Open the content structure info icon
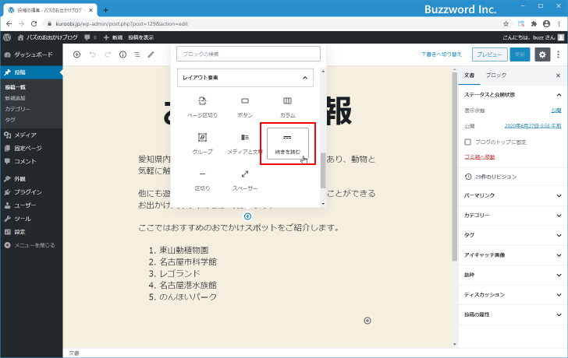Viewport: 568px width, 358px height. [x=122, y=54]
